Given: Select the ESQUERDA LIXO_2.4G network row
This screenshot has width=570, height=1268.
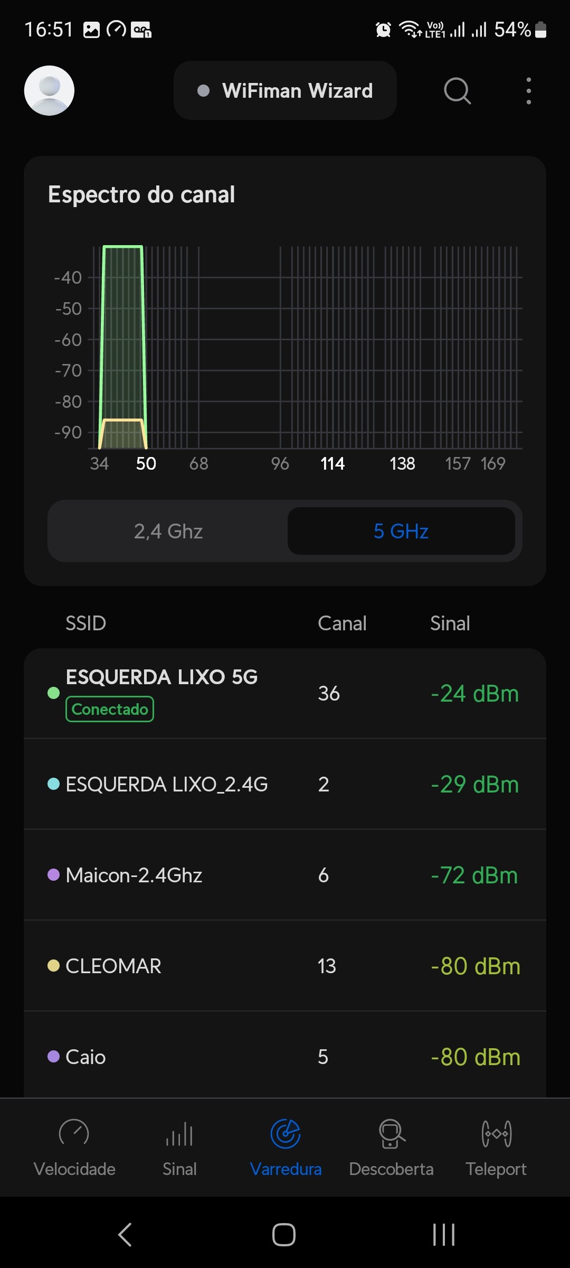Looking at the screenshot, I should (285, 784).
